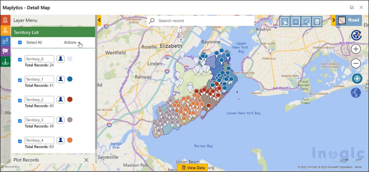Click the delete trash icon in map toolbar
Screen dimensions: 369x172
(317, 21)
